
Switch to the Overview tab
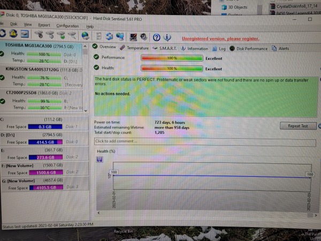click(104, 47)
